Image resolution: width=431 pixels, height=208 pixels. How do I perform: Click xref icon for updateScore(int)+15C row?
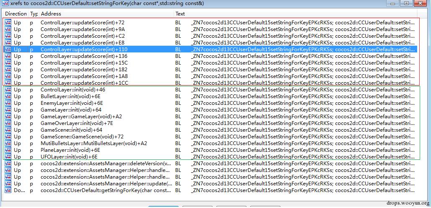(8, 63)
